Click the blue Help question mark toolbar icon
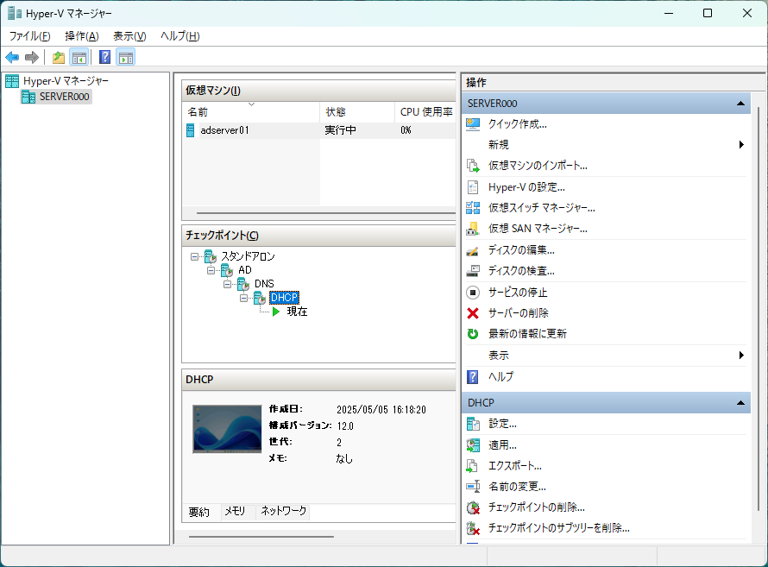Image resolution: width=768 pixels, height=567 pixels. 104,57
